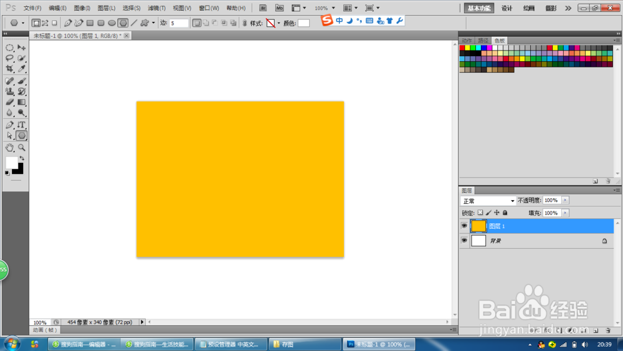This screenshot has width=623, height=351.
Task: Select the Eraser tool
Action: (x=9, y=102)
